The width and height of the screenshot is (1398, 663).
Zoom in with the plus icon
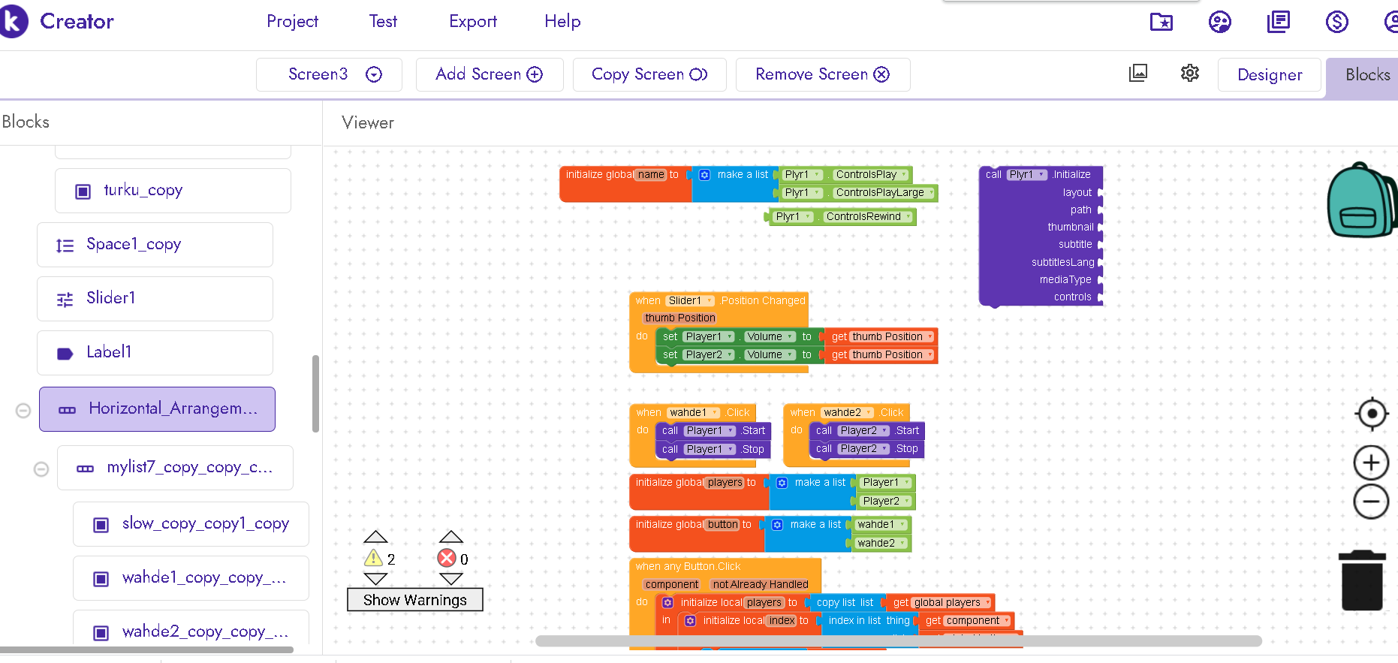click(1371, 463)
